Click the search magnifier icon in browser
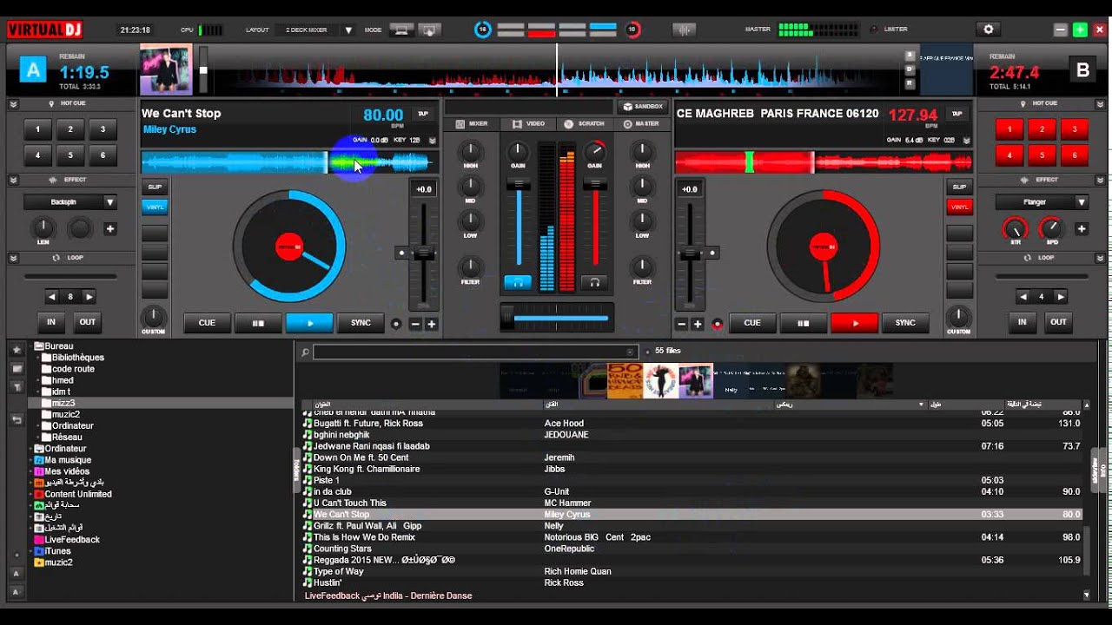The width and height of the screenshot is (1112, 625). tap(305, 352)
